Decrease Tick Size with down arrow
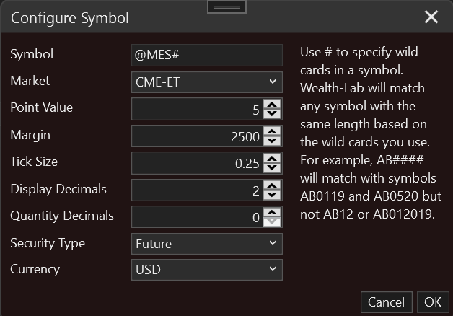 [272, 167]
